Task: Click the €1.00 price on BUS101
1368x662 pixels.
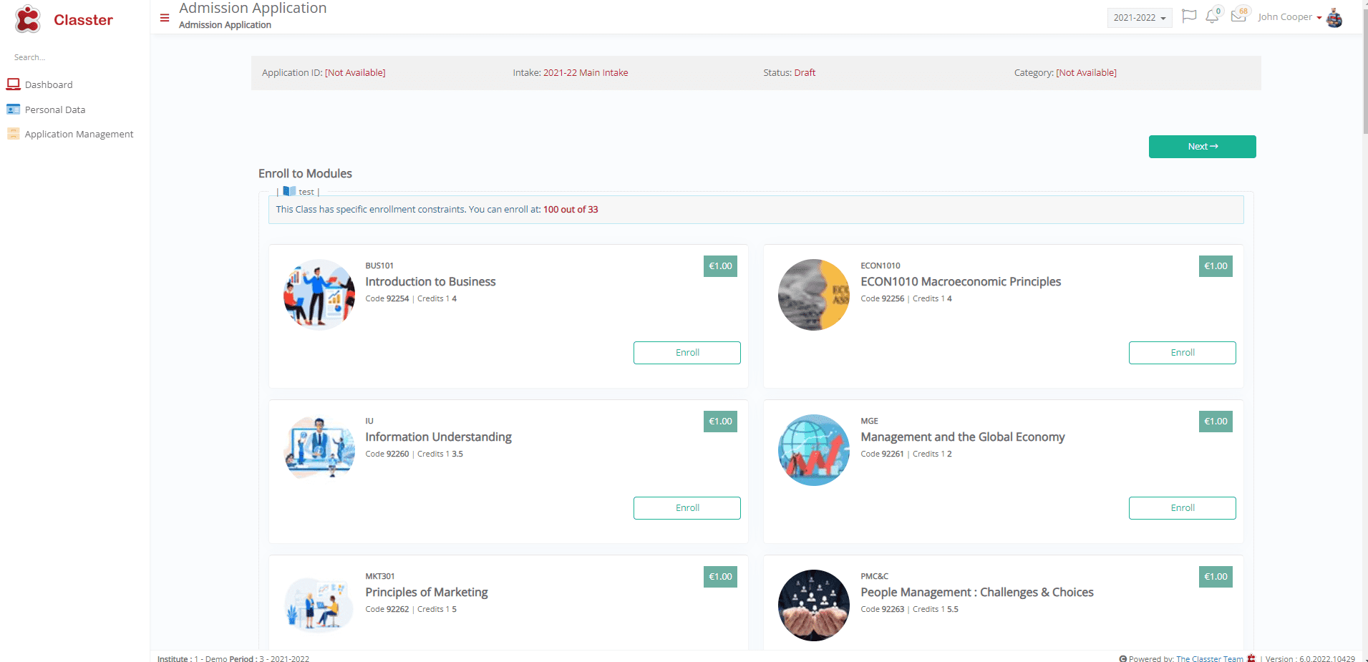Action: pos(720,266)
